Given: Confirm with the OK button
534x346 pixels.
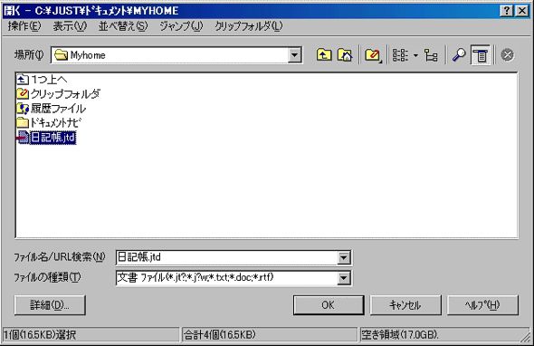Looking at the screenshot, I should (x=329, y=305).
